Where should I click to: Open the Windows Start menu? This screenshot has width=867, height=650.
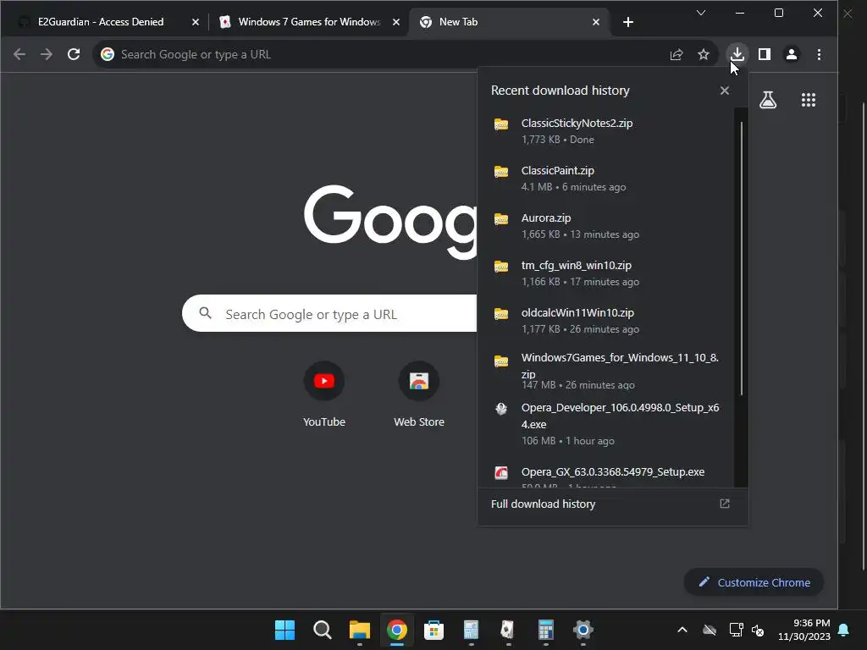[284, 630]
